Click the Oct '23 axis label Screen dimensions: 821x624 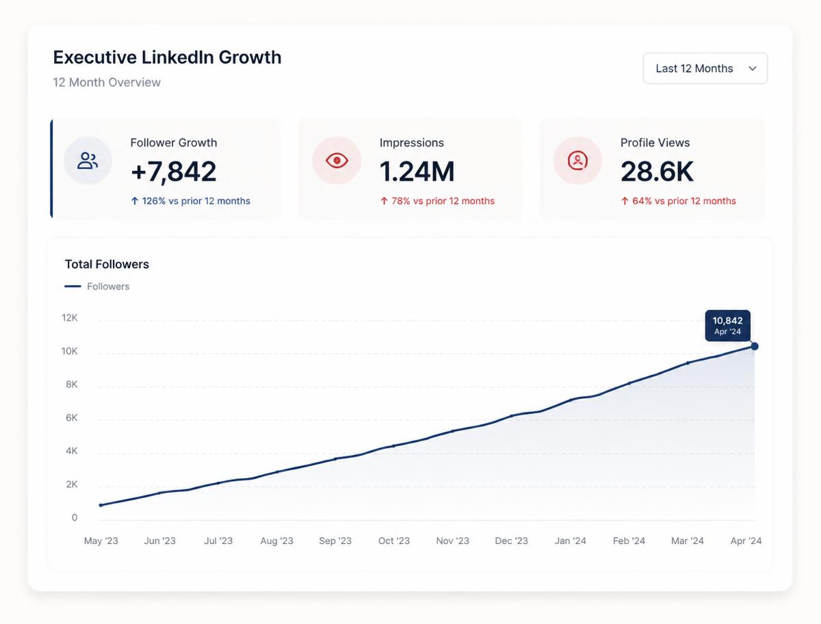pyautogui.click(x=394, y=541)
